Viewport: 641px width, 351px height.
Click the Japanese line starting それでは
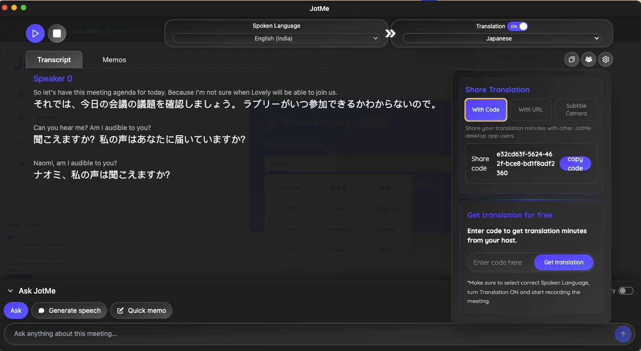coord(236,105)
